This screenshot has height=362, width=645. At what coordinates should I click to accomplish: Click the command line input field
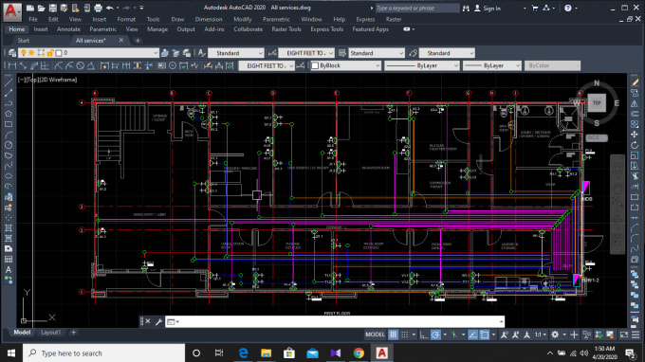(x=335, y=322)
